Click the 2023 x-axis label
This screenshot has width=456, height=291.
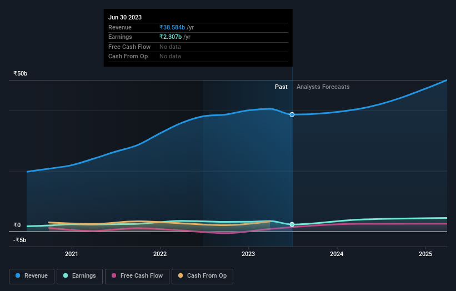[248, 254]
